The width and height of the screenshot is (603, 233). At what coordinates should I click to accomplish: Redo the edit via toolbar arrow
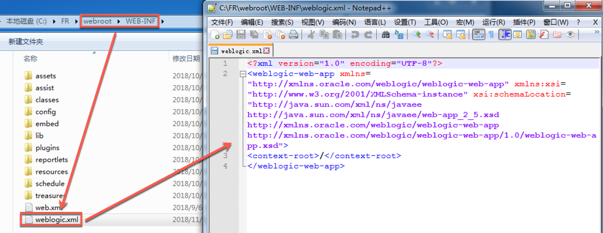pyautogui.click(x=368, y=35)
